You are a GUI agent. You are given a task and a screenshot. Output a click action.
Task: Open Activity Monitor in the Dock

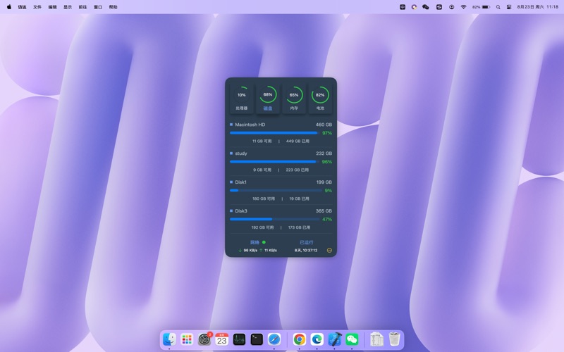coord(239,339)
